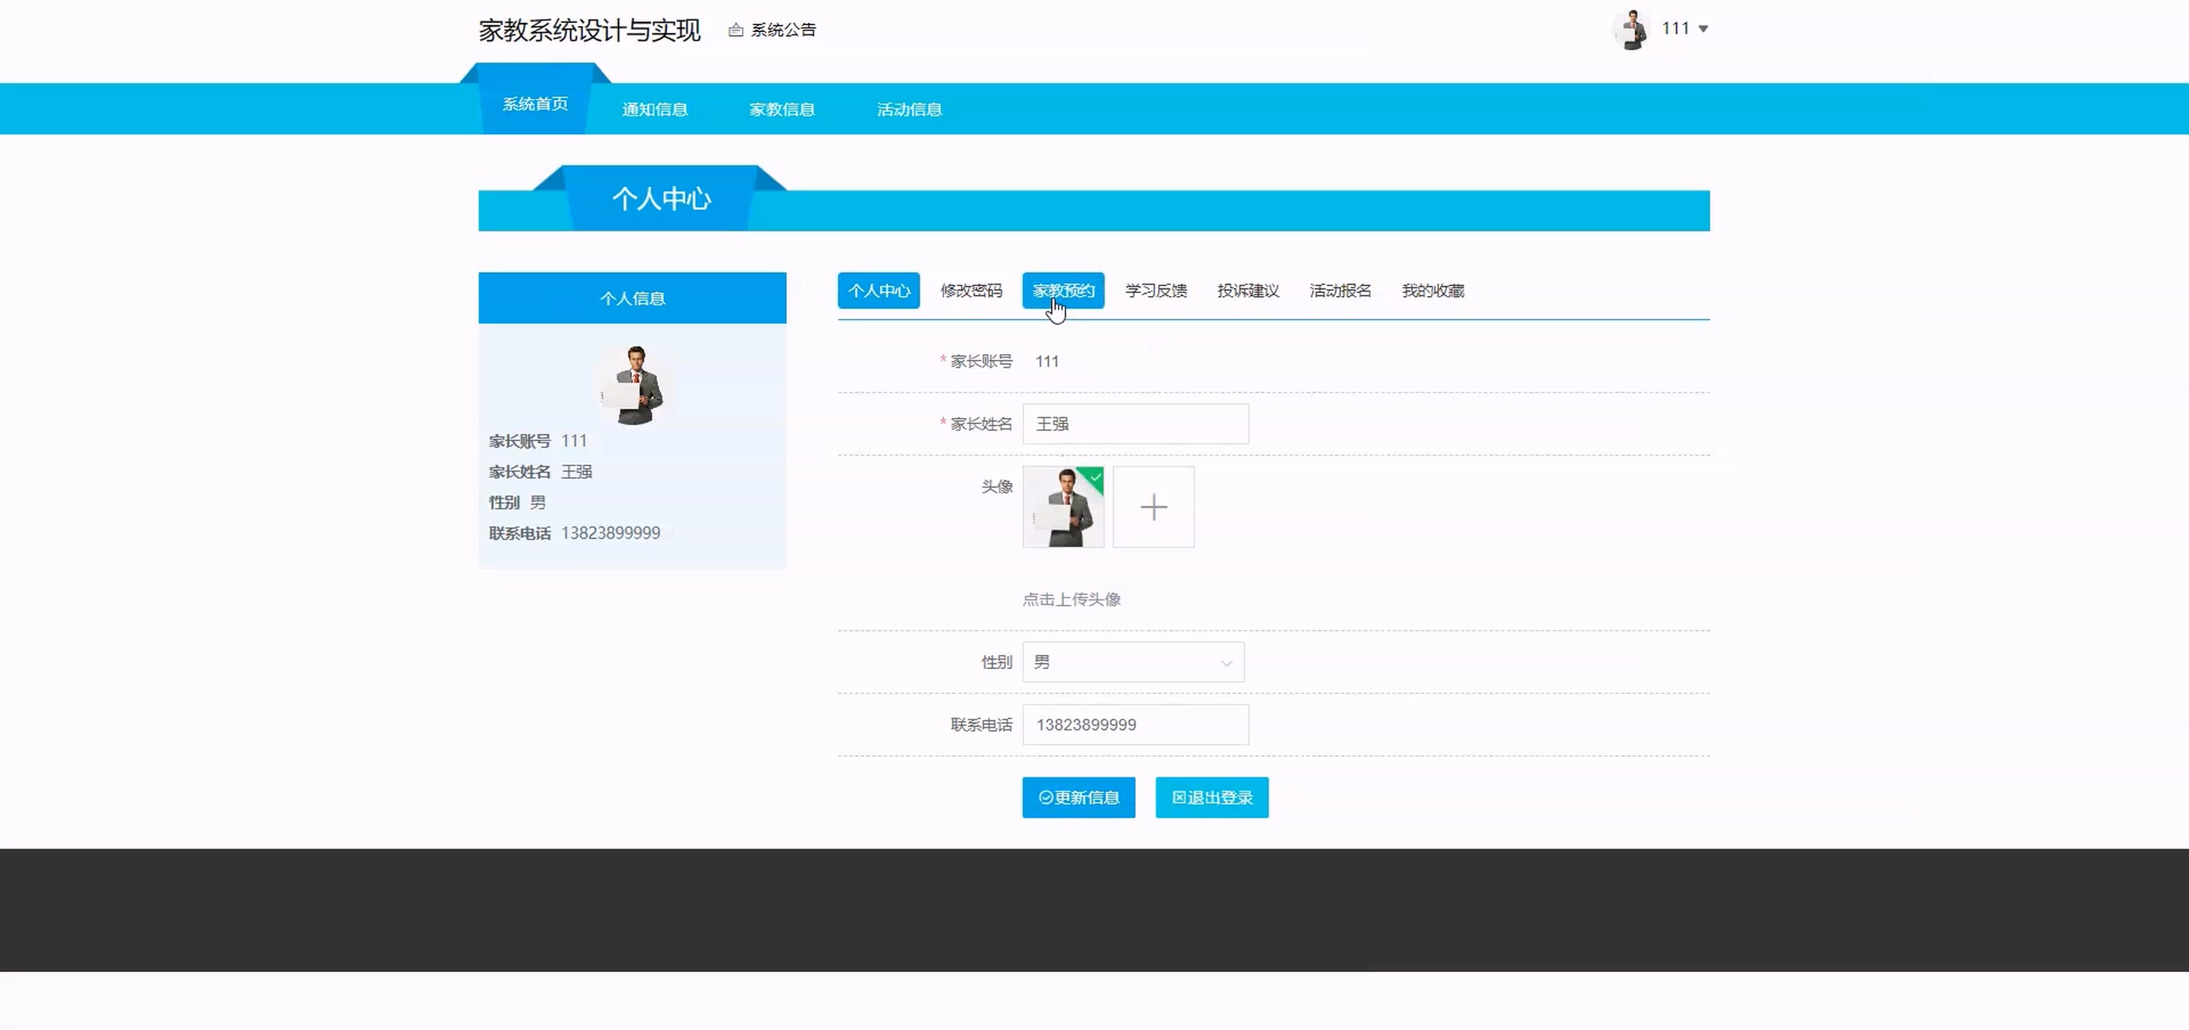Click the 更新信息 update button
Screen dimensions: 2189x1030
click(x=1078, y=797)
